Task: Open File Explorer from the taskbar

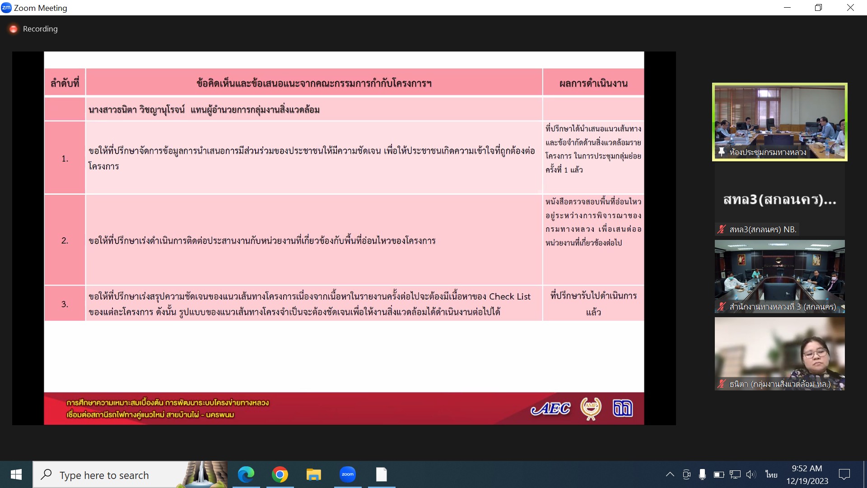Action: [x=313, y=474]
